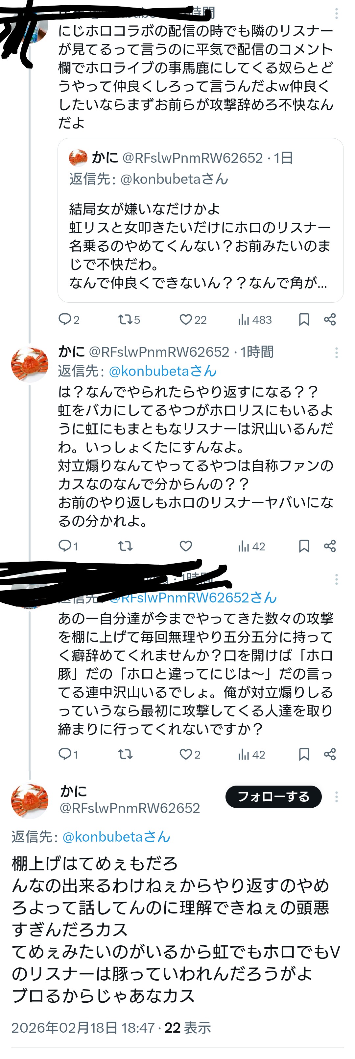This screenshot has width=355, height=1059.
Task: Share the reply with 2 likes
Action: [x=330, y=754]
